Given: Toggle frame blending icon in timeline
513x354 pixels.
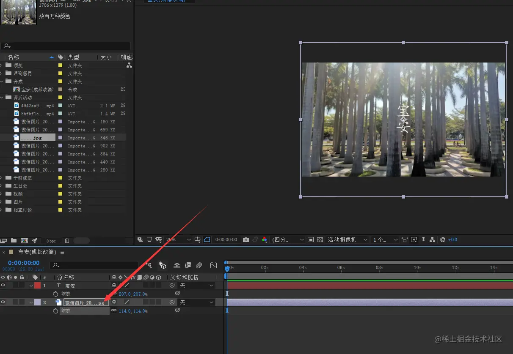Looking at the screenshot, I should click(188, 265).
